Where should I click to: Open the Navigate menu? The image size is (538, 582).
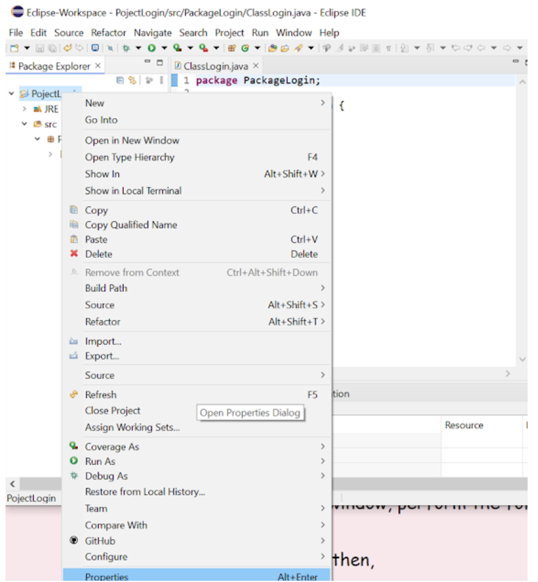point(153,32)
